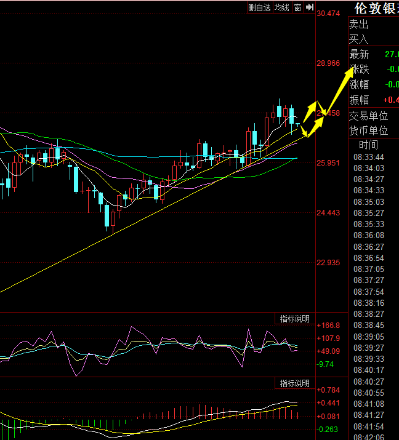Click the 货币单位 label
This screenshot has width=399, height=440.
click(x=368, y=130)
